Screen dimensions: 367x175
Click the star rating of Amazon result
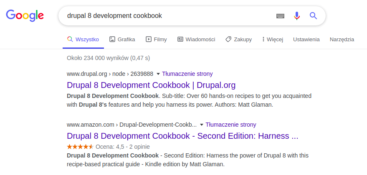tap(80, 147)
